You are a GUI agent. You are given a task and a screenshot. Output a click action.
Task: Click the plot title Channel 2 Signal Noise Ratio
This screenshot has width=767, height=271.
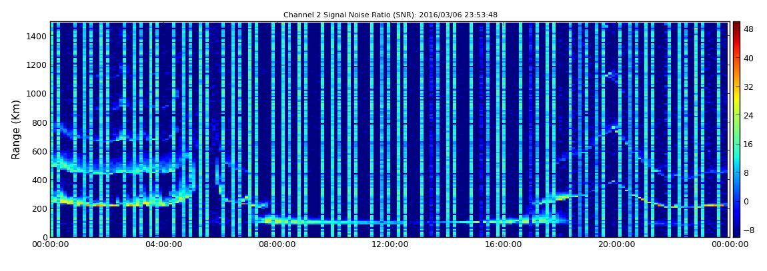(x=390, y=15)
